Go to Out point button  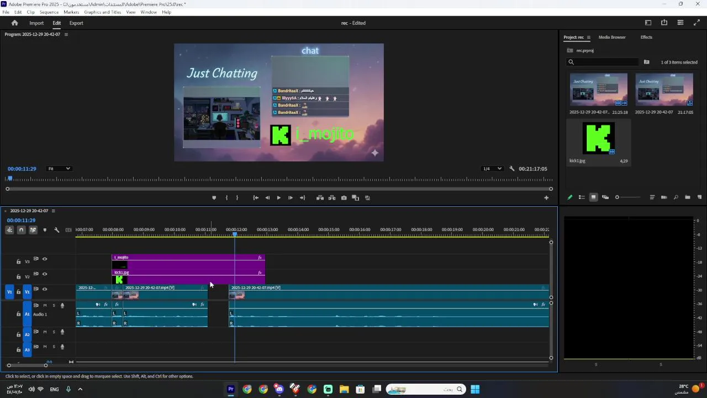pyautogui.click(x=302, y=198)
